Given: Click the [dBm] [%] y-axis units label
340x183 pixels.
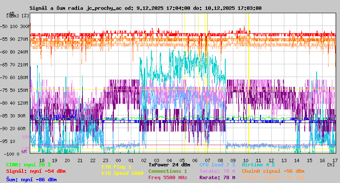Looking at the screenshot, I should pyautogui.click(x=18, y=16).
